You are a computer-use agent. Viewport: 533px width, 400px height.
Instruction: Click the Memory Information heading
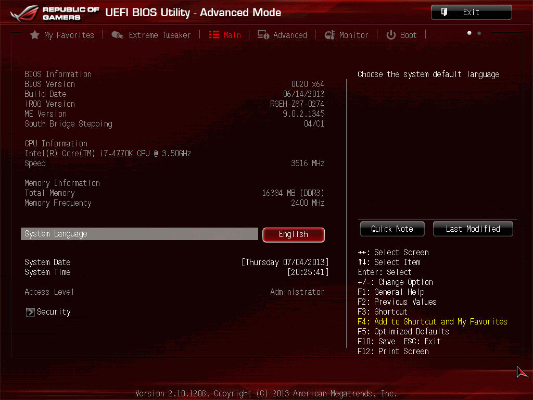click(62, 183)
